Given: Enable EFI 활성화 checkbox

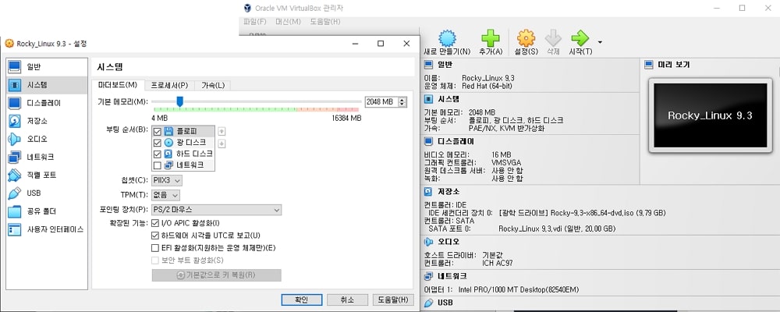Looking at the screenshot, I should pyautogui.click(x=155, y=247).
